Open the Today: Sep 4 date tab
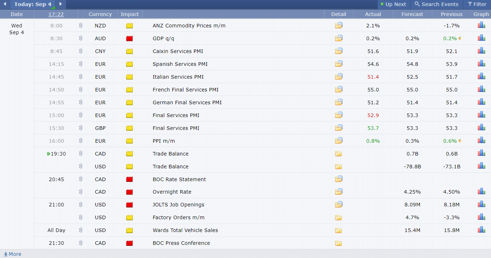 point(33,4)
